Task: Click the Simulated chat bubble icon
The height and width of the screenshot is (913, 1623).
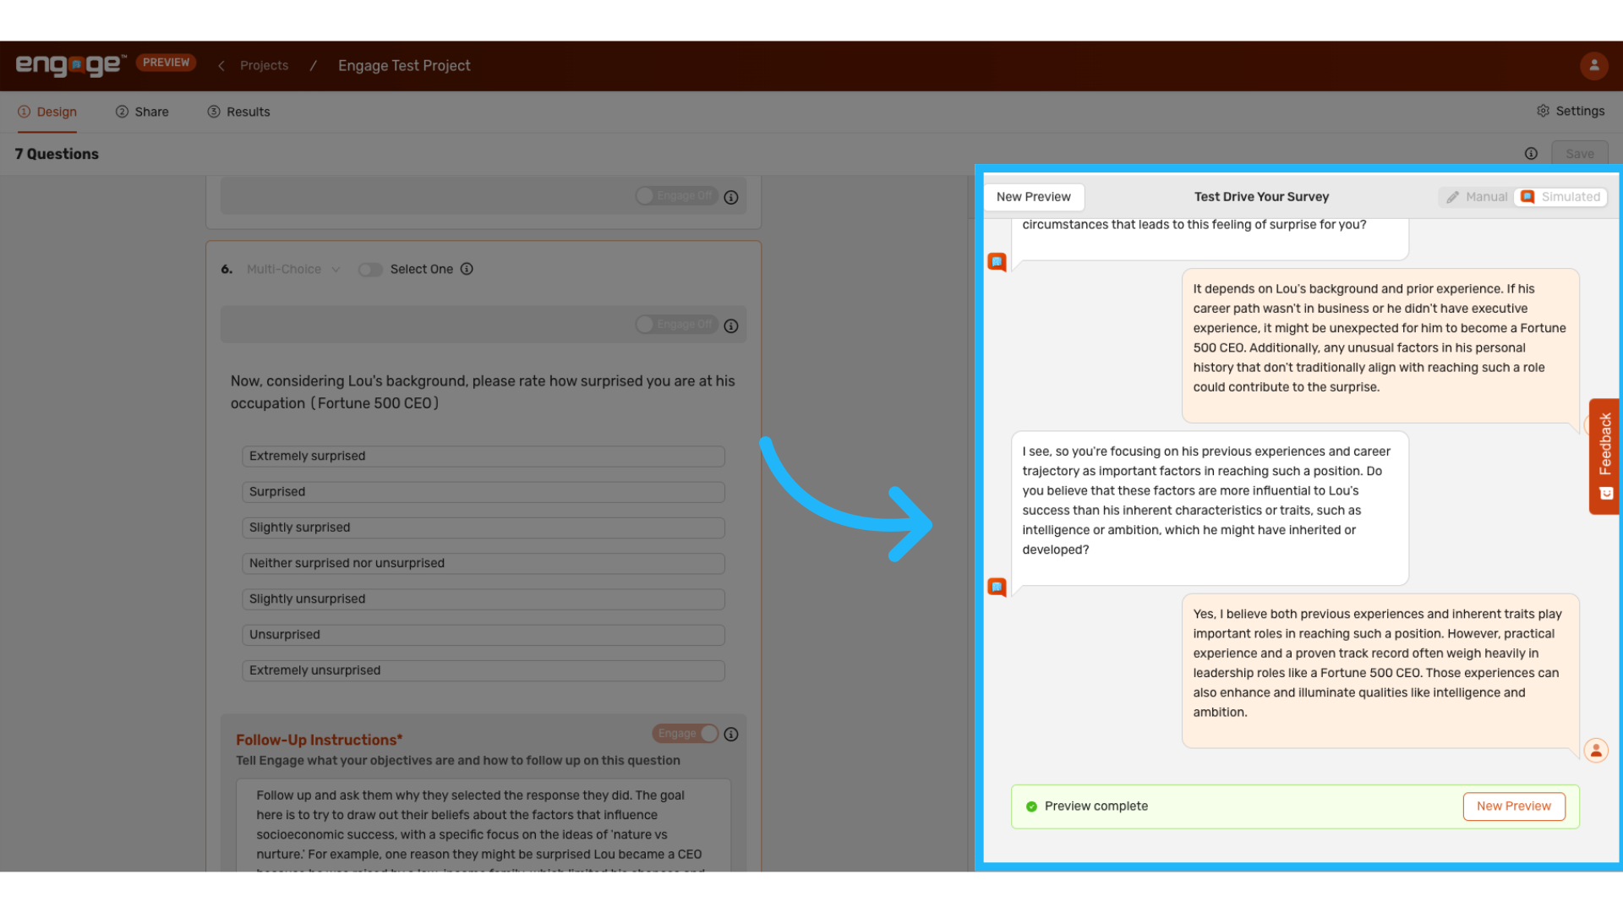Action: pyautogui.click(x=1527, y=197)
